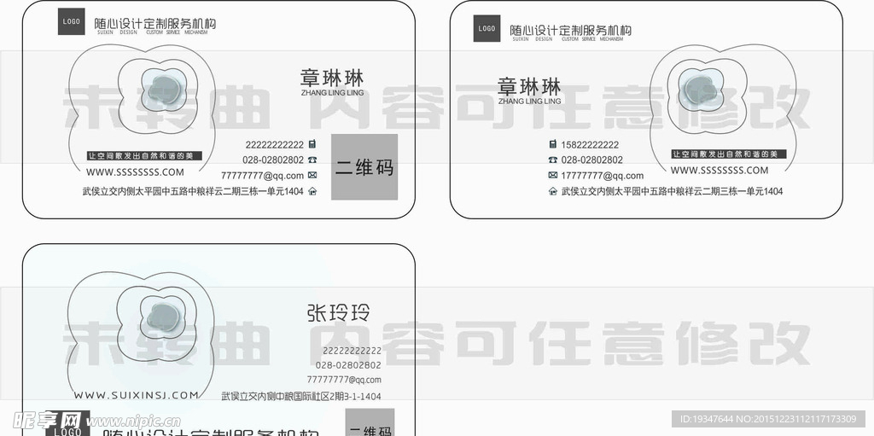
Task: Click WWW.SSSSSSSS.COM on the top-left card
Action: [x=135, y=172]
